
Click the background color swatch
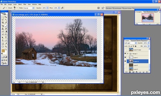(5, 53)
